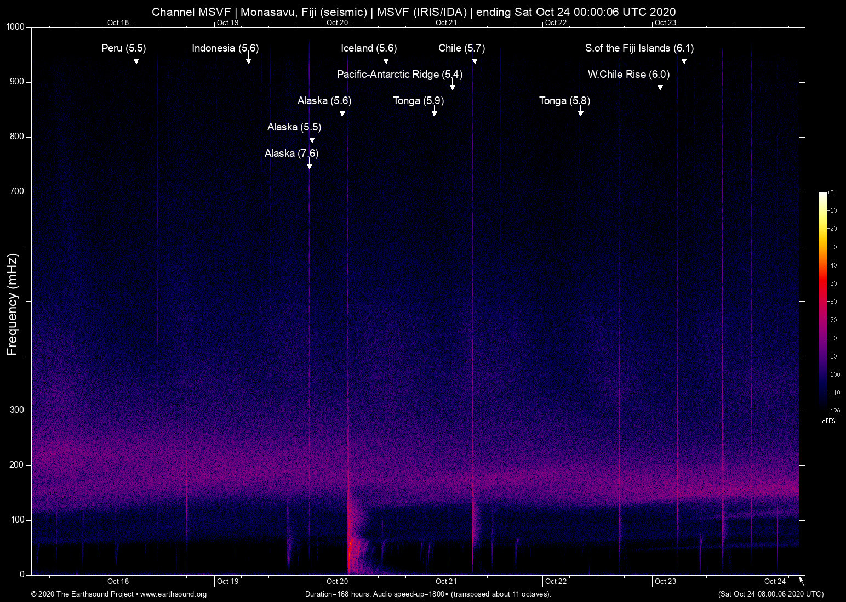Screen dimensions: 846x602
Task: Click the 700 frequency tick label
Action: [x=18, y=191]
